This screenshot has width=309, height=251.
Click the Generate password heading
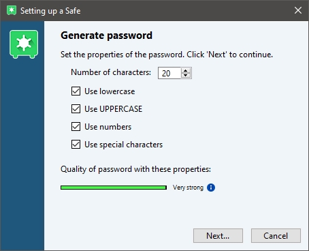[106, 35]
